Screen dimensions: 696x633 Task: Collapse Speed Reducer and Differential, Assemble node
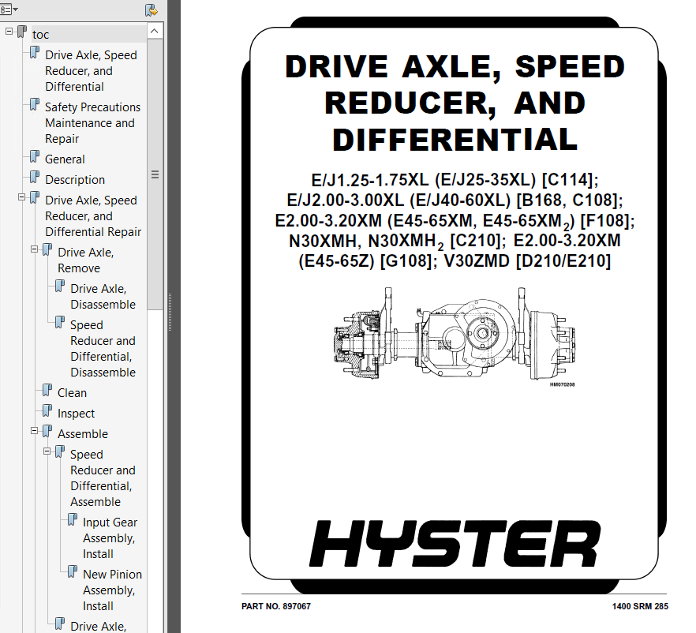(x=47, y=451)
